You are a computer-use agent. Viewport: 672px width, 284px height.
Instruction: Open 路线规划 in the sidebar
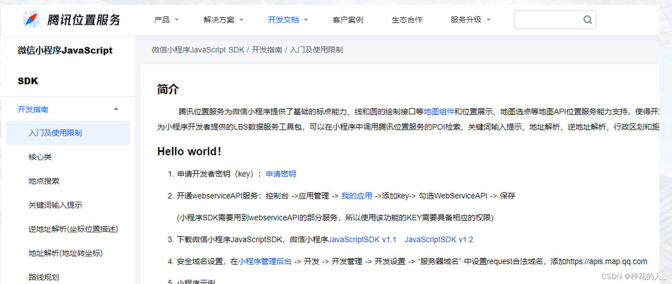(x=44, y=277)
